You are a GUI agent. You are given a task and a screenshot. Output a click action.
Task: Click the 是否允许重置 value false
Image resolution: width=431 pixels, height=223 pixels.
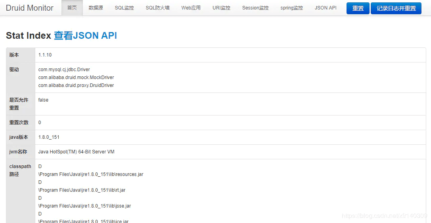tap(43, 100)
